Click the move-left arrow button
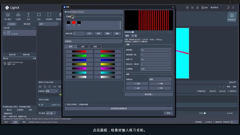This screenshot has width=240, height=135. 137,84
